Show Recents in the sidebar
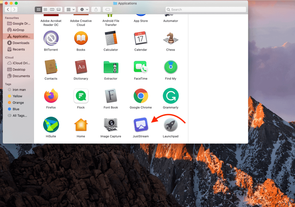The height and width of the screenshot is (207, 295). click(18, 49)
